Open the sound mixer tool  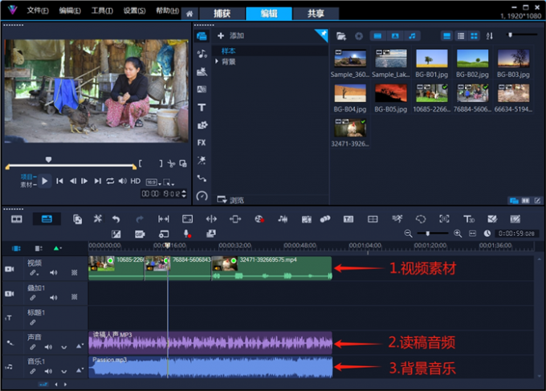point(283,219)
